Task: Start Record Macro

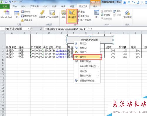Action: 26,11
